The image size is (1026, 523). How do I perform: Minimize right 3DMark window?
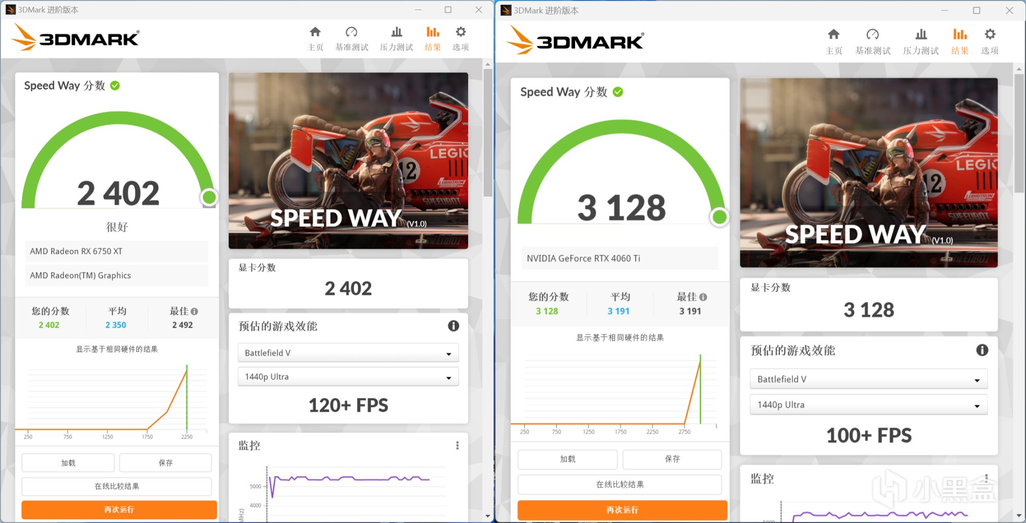tap(944, 10)
